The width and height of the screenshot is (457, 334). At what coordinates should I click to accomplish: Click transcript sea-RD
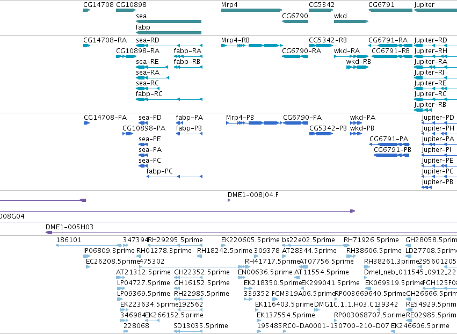tap(169, 46)
